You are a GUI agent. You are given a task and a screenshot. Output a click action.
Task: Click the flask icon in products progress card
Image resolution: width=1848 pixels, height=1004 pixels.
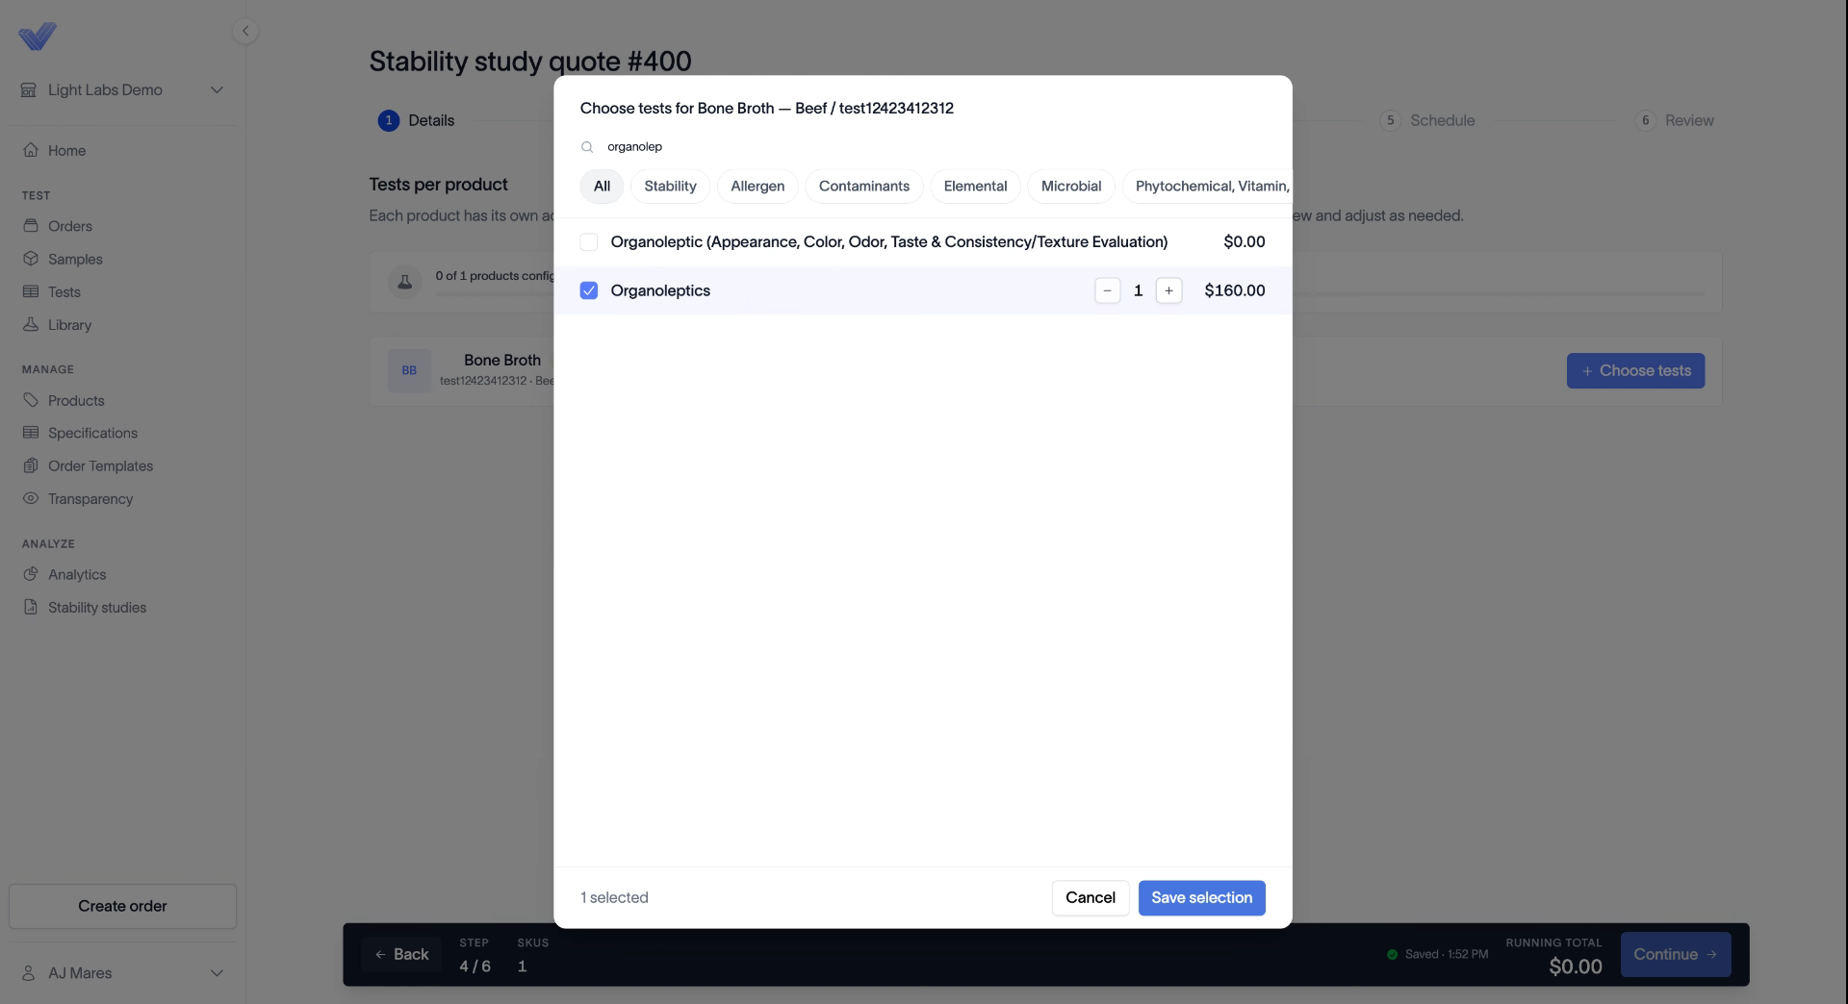tap(405, 282)
